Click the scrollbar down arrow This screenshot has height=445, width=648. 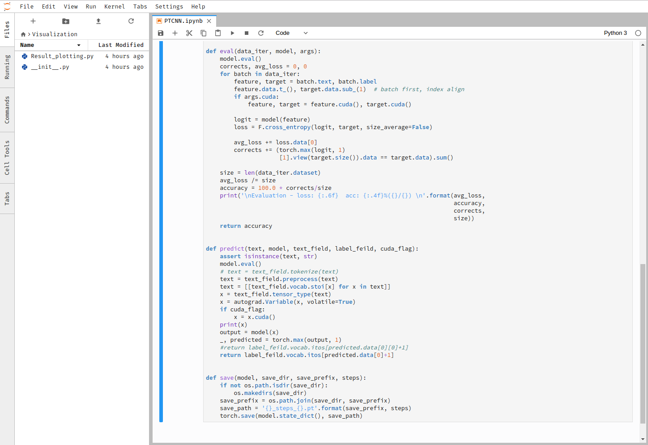pos(643,439)
